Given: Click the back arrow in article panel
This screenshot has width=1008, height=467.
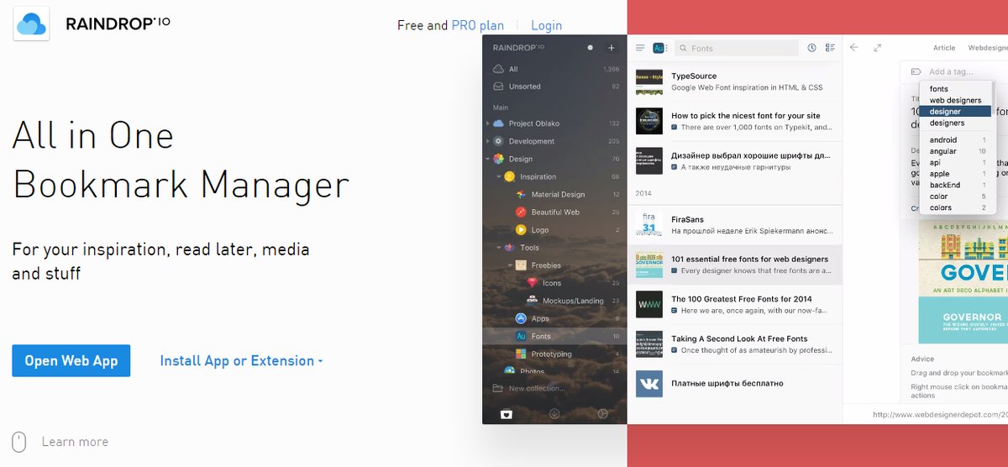Looking at the screenshot, I should 854,48.
